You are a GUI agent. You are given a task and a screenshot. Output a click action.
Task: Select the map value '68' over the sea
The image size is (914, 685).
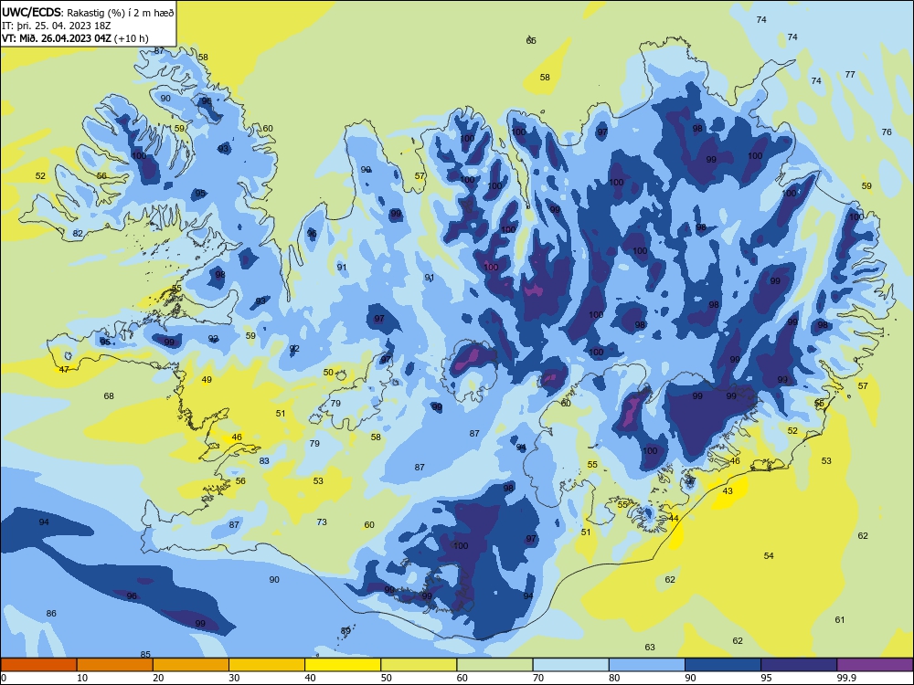[x=109, y=396]
